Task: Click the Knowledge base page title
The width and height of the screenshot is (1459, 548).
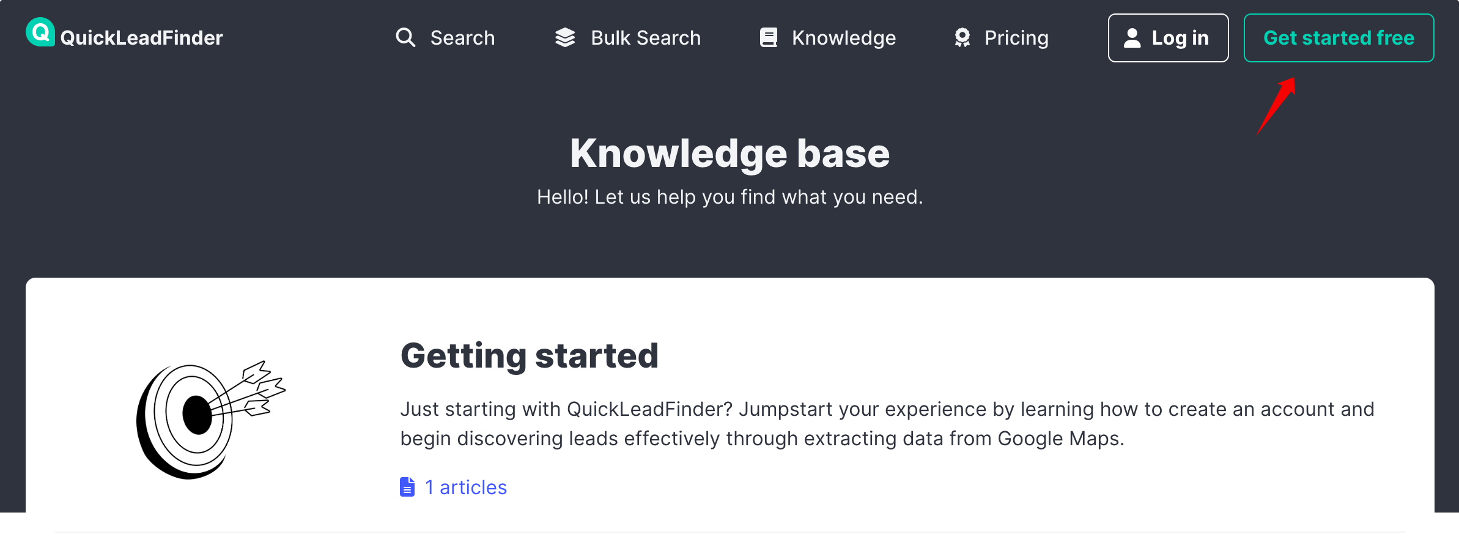Action: pyautogui.click(x=729, y=153)
